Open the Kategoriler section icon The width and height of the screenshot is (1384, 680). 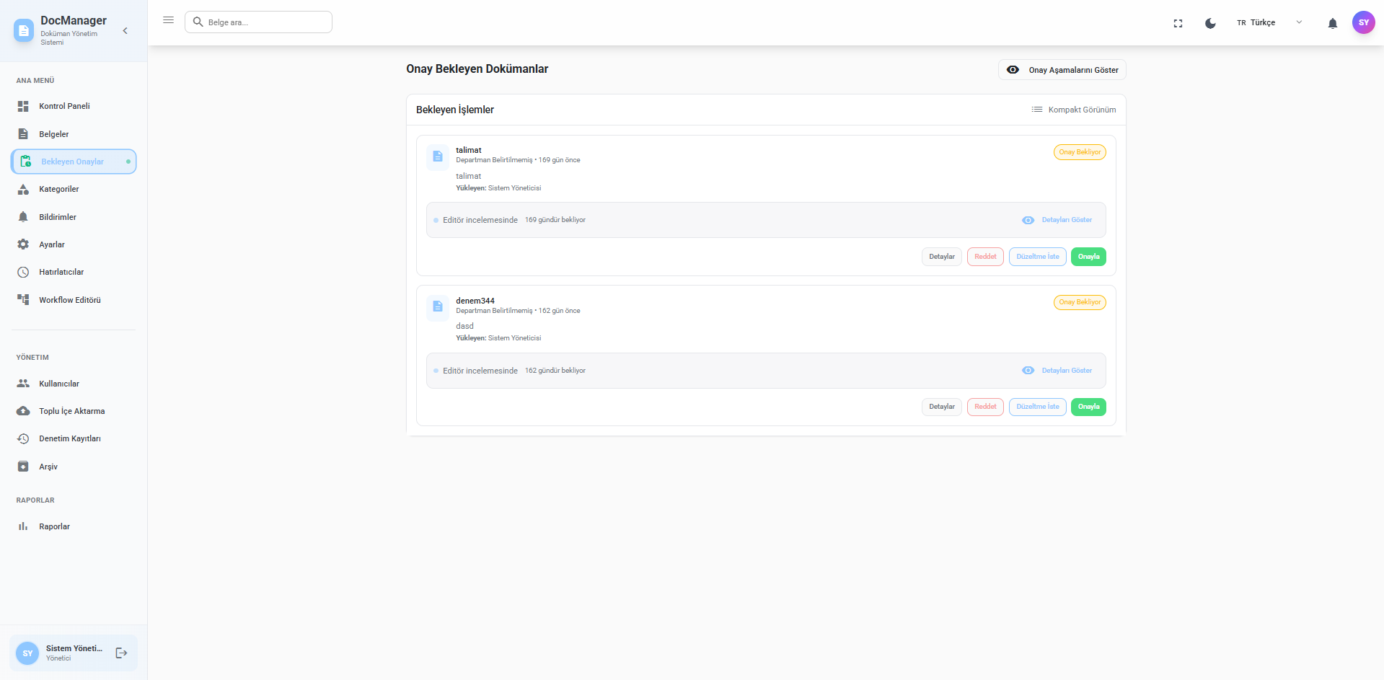click(x=23, y=189)
